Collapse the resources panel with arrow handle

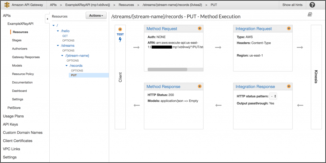(47, 19)
